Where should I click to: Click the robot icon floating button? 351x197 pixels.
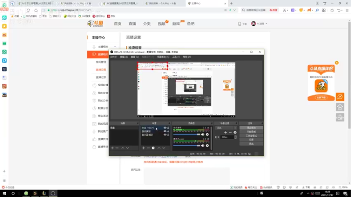(x=340, y=117)
